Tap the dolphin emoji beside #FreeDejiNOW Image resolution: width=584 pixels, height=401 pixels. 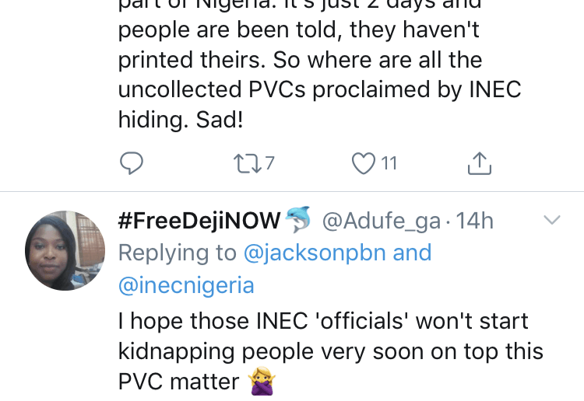click(298, 219)
